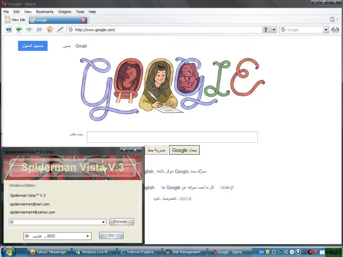Close the Google tab with the red X

(83, 20)
